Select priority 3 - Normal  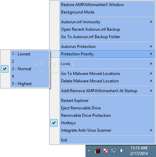click(25, 69)
